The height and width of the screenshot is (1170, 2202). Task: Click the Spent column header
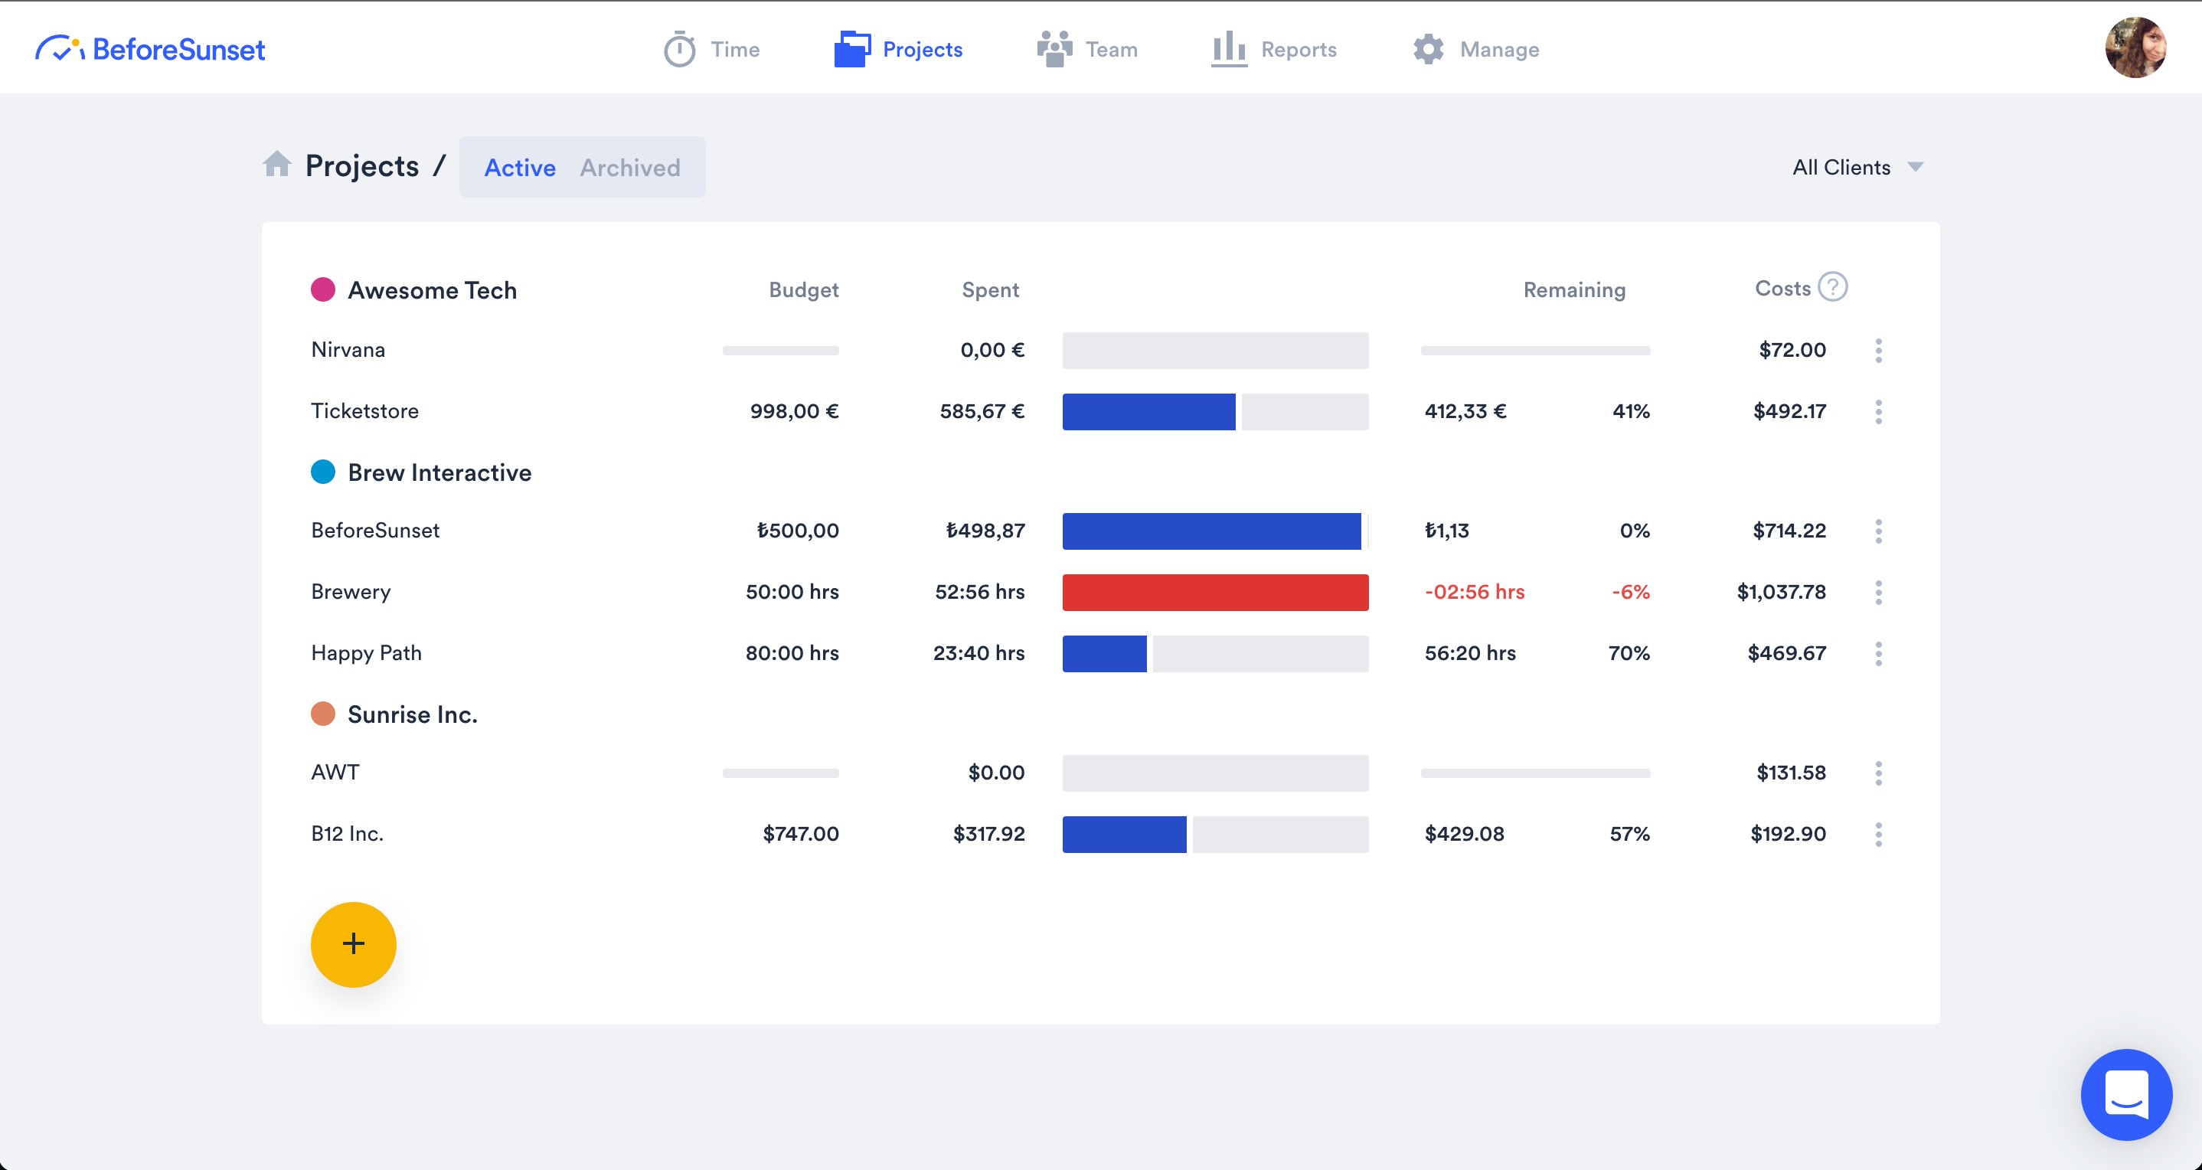990,289
